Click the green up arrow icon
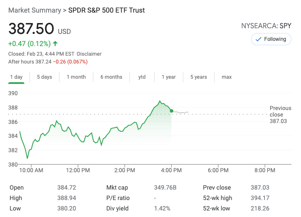This screenshot has height=217, width=301. 55,43
